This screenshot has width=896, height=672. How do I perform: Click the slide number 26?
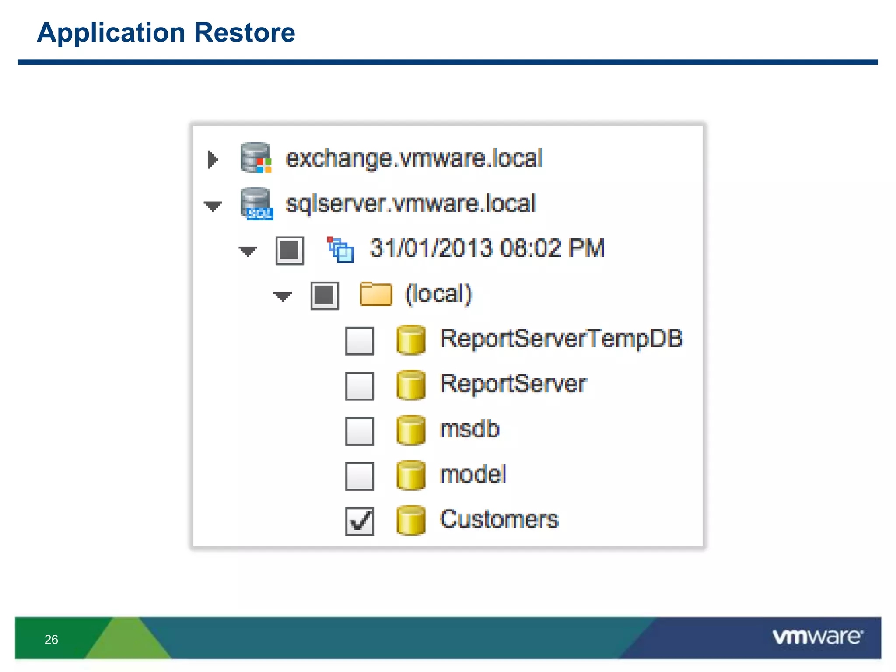51,640
